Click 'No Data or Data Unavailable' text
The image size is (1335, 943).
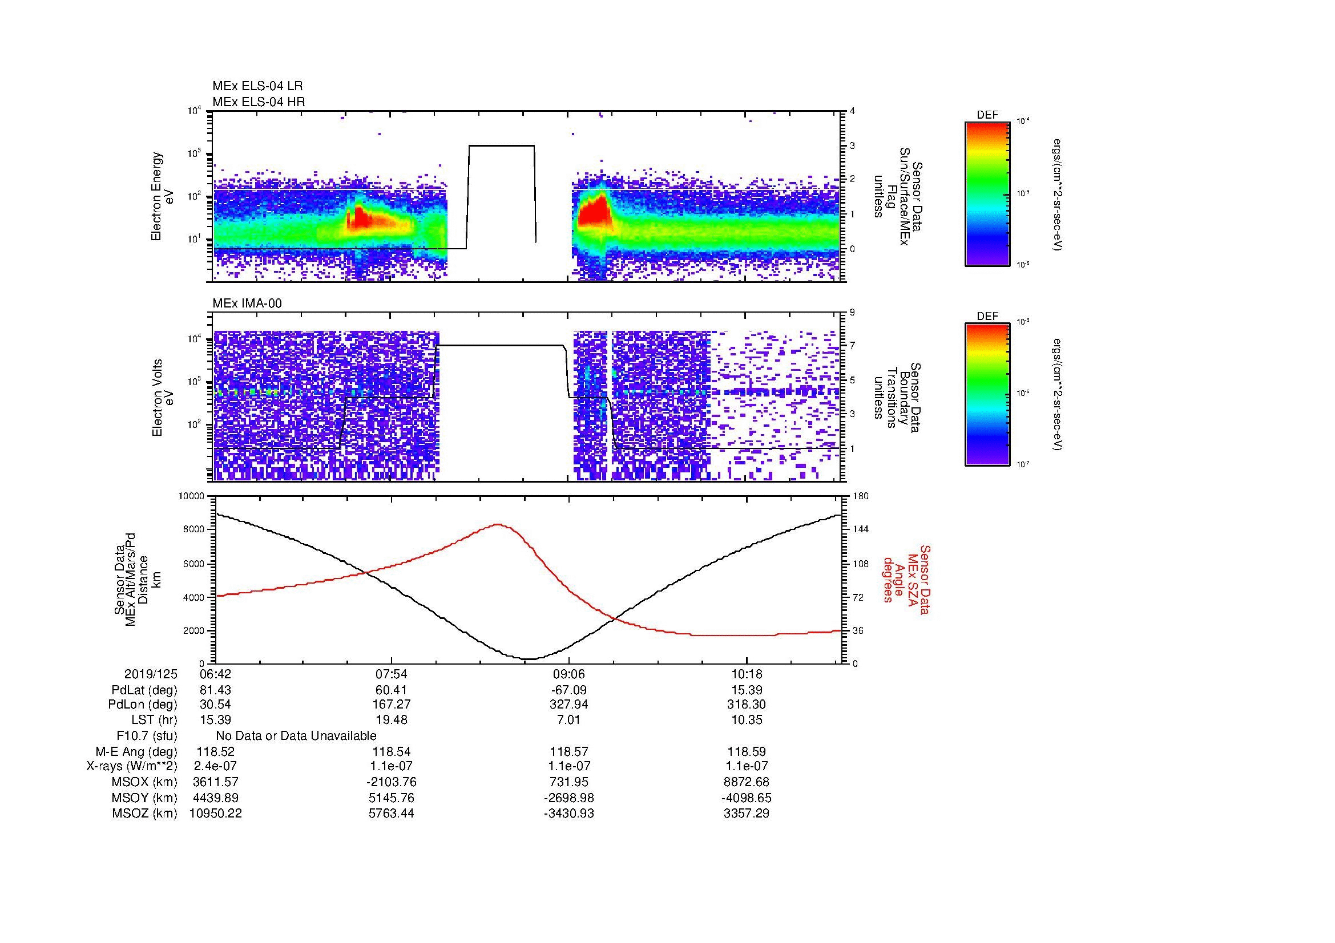pyautogui.click(x=296, y=735)
